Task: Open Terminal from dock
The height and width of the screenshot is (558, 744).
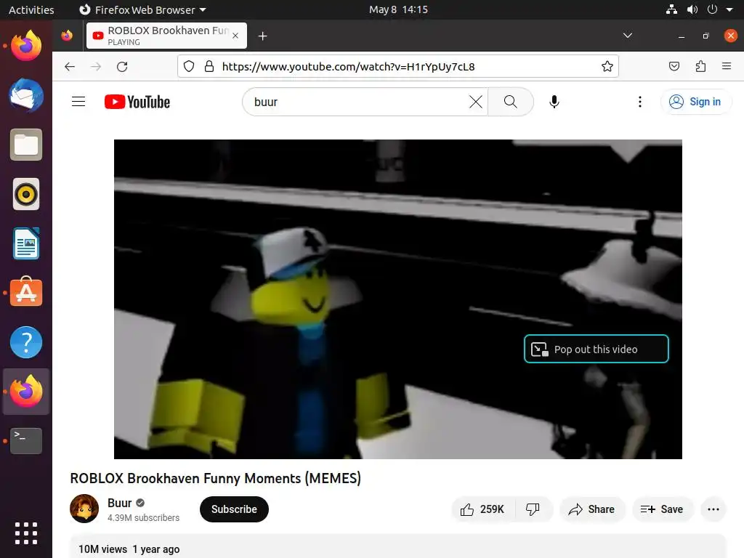Action: point(26,441)
